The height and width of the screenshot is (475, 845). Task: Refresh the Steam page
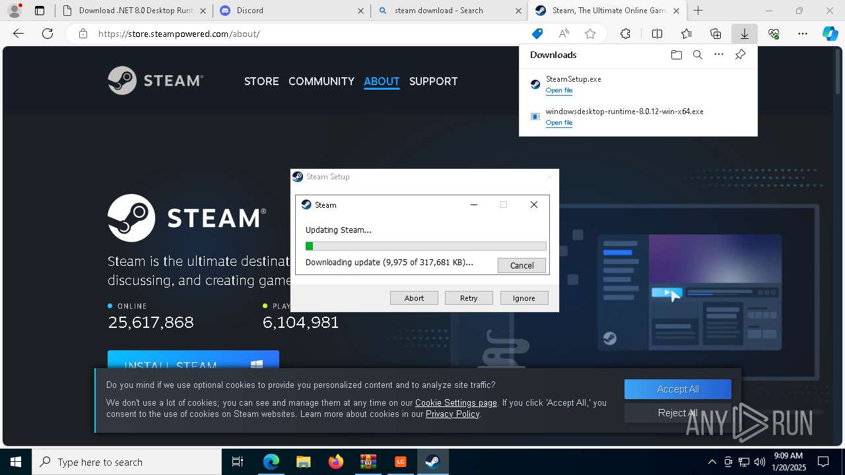[48, 34]
